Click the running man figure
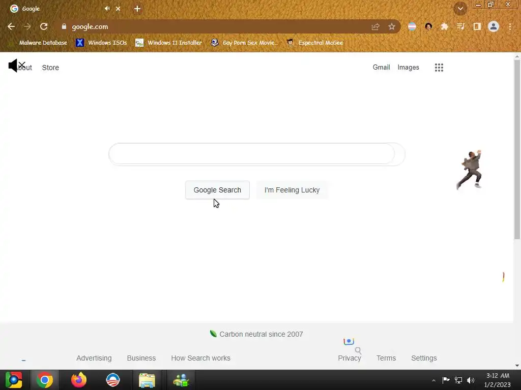This screenshot has height=390, width=521. coord(469,170)
